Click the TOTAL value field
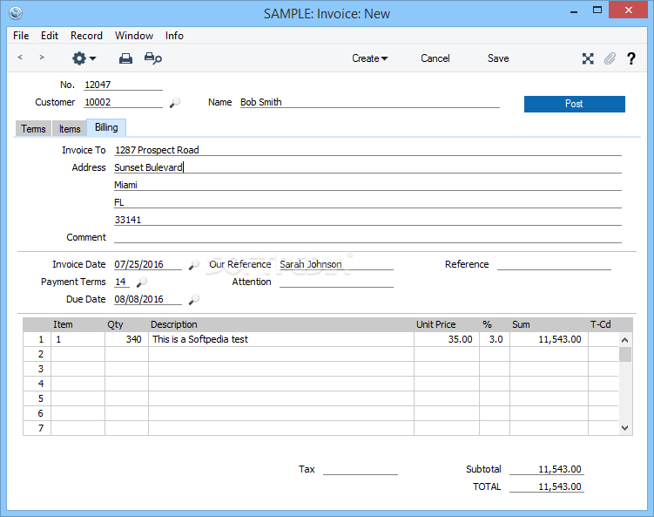Screen dimensions: 654x517 pos(546,487)
